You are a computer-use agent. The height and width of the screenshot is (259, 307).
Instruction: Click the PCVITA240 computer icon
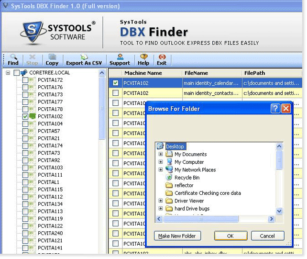pos(33,233)
